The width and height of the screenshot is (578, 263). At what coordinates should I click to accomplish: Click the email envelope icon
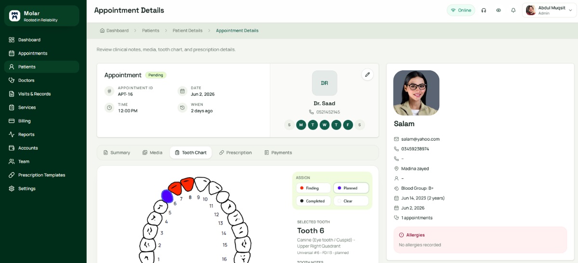396,139
